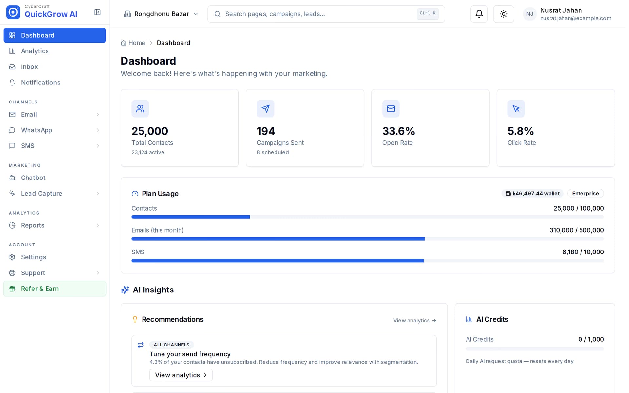
Task: Open Inbox from the sidebar
Action: pos(55,67)
